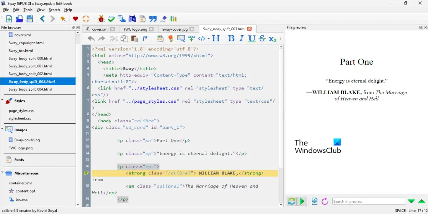
Task: Click the beautify HTML file icon
Action: [160, 39]
